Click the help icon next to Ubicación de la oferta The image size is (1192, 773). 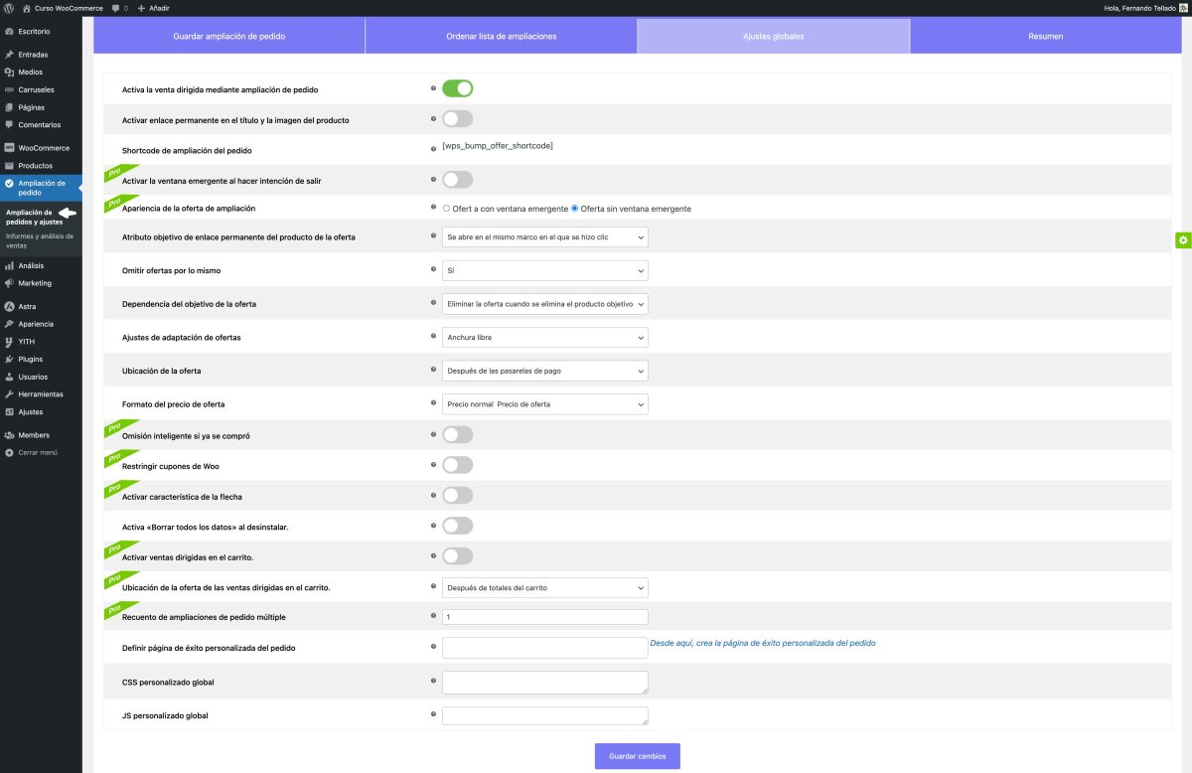[433, 371]
